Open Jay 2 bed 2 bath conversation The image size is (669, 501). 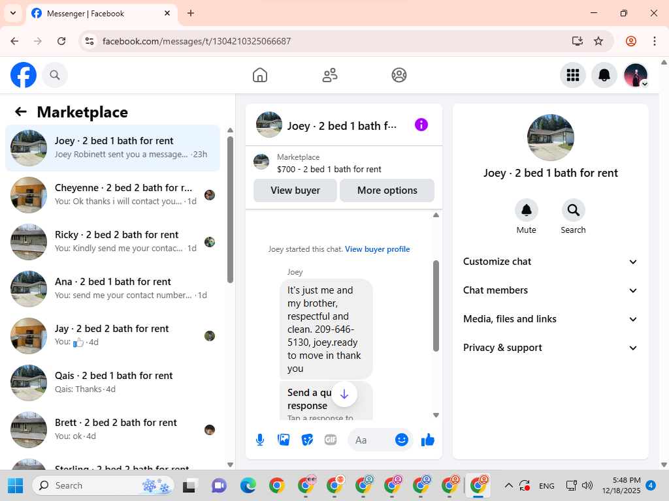112,336
